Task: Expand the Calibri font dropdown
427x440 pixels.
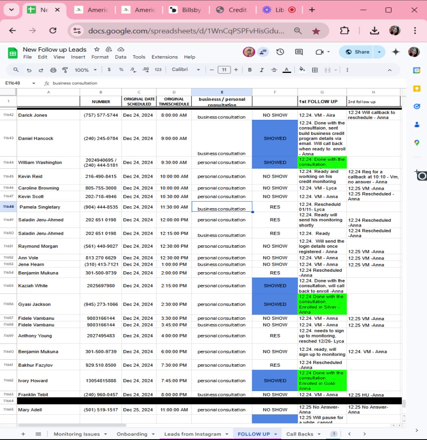Action: [186, 69]
